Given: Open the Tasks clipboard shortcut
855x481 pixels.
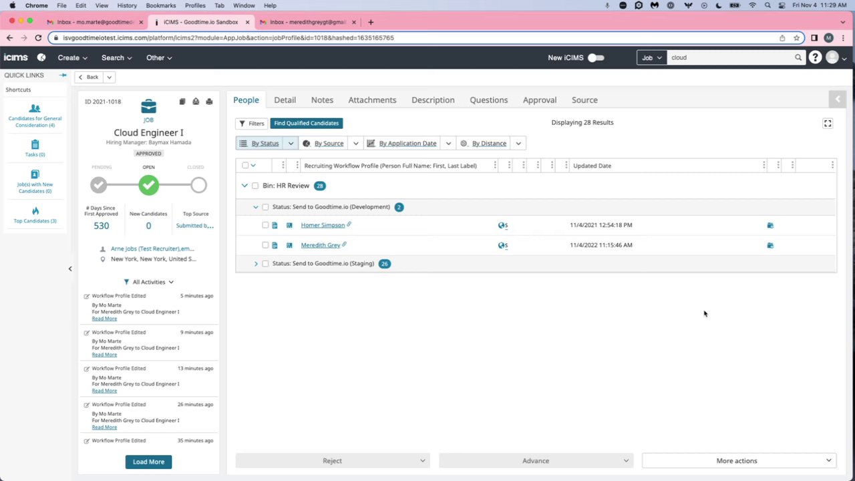Looking at the screenshot, I should click(35, 148).
